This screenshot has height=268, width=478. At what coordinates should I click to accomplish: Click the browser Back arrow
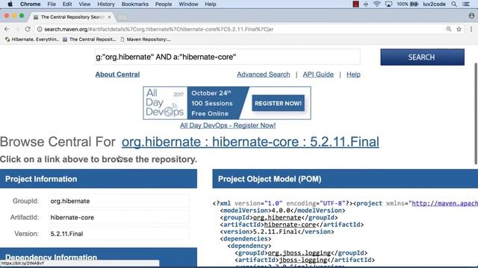[7, 29]
